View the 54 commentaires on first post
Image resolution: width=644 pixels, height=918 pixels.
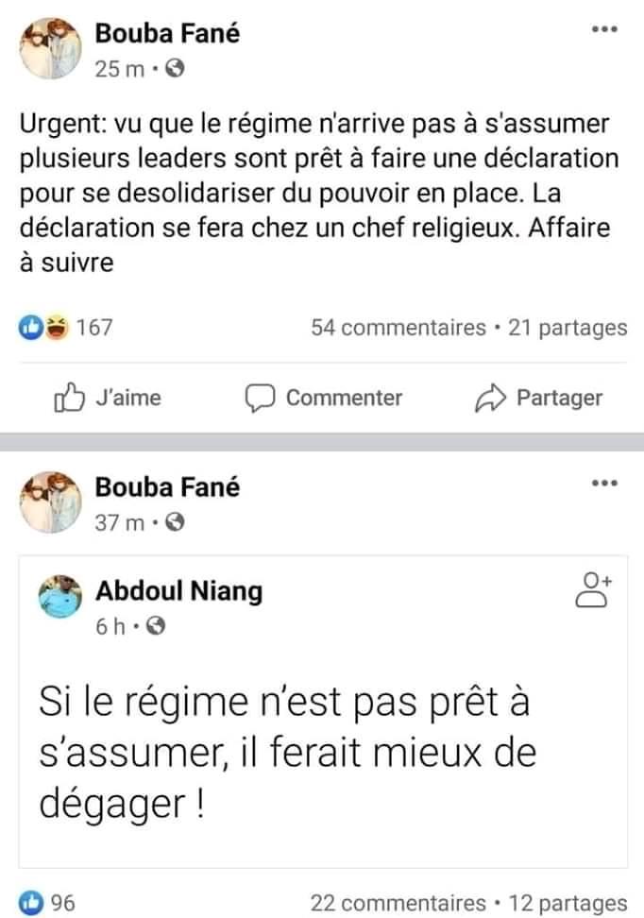point(398,328)
